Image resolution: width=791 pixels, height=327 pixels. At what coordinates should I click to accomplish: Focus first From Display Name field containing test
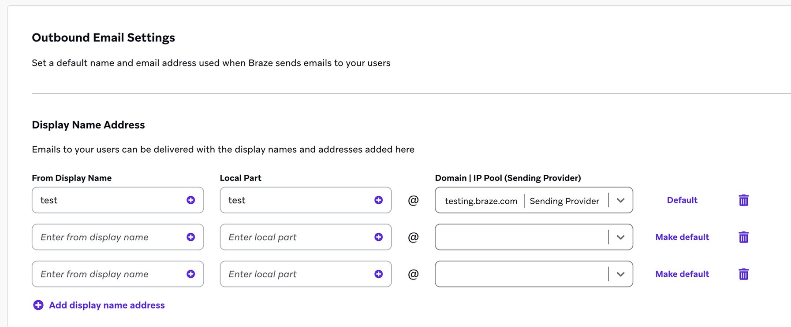click(118, 200)
